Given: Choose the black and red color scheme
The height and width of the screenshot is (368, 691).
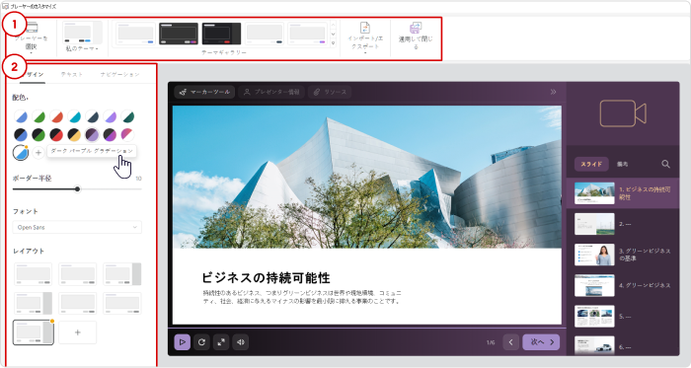Looking at the screenshot, I should pos(56,134).
